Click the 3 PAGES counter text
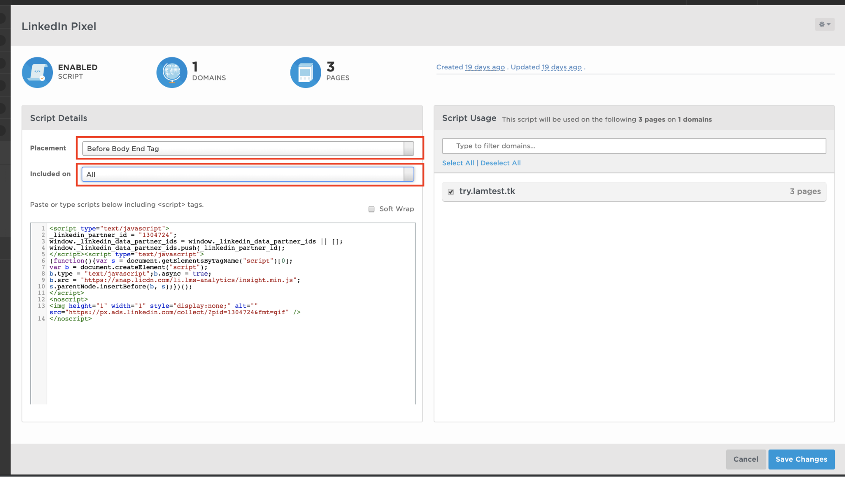 tap(338, 71)
